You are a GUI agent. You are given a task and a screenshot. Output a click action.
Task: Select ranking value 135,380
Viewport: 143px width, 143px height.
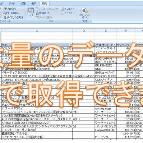tap(126, 112)
